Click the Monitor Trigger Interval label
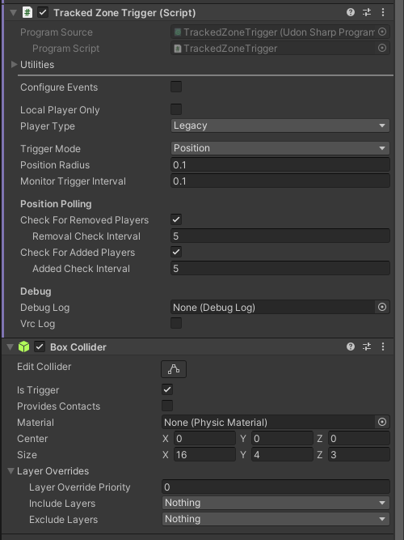The height and width of the screenshot is (540, 404). (73, 181)
